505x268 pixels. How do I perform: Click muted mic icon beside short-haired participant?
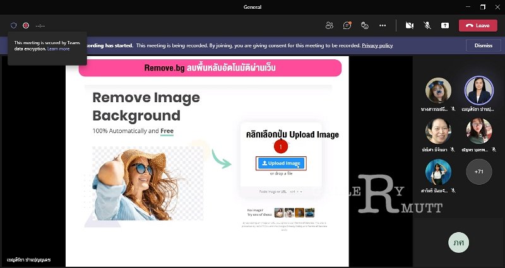click(453, 149)
